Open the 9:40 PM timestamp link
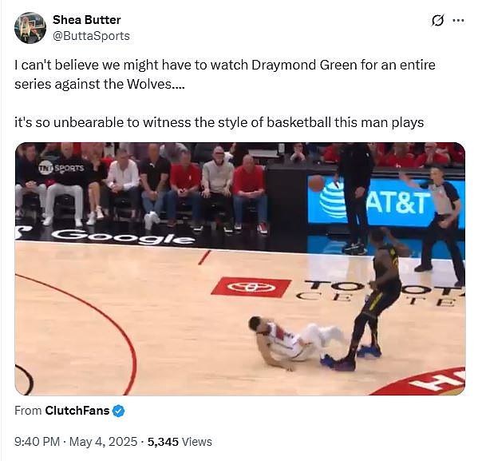 coord(37,442)
